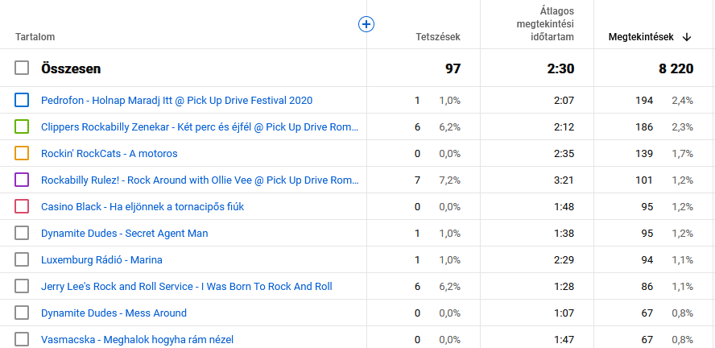The height and width of the screenshot is (348, 715).
Task: Toggle the Összesen checkbox
Action: [22, 68]
